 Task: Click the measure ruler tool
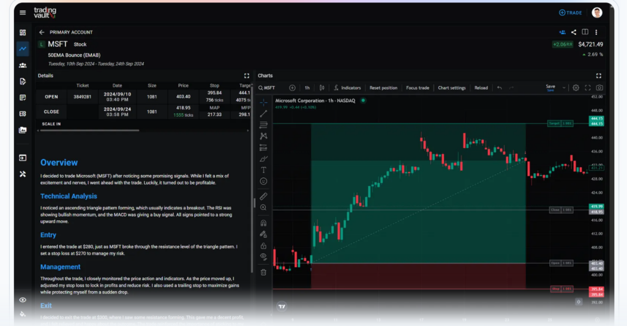[264, 196]
